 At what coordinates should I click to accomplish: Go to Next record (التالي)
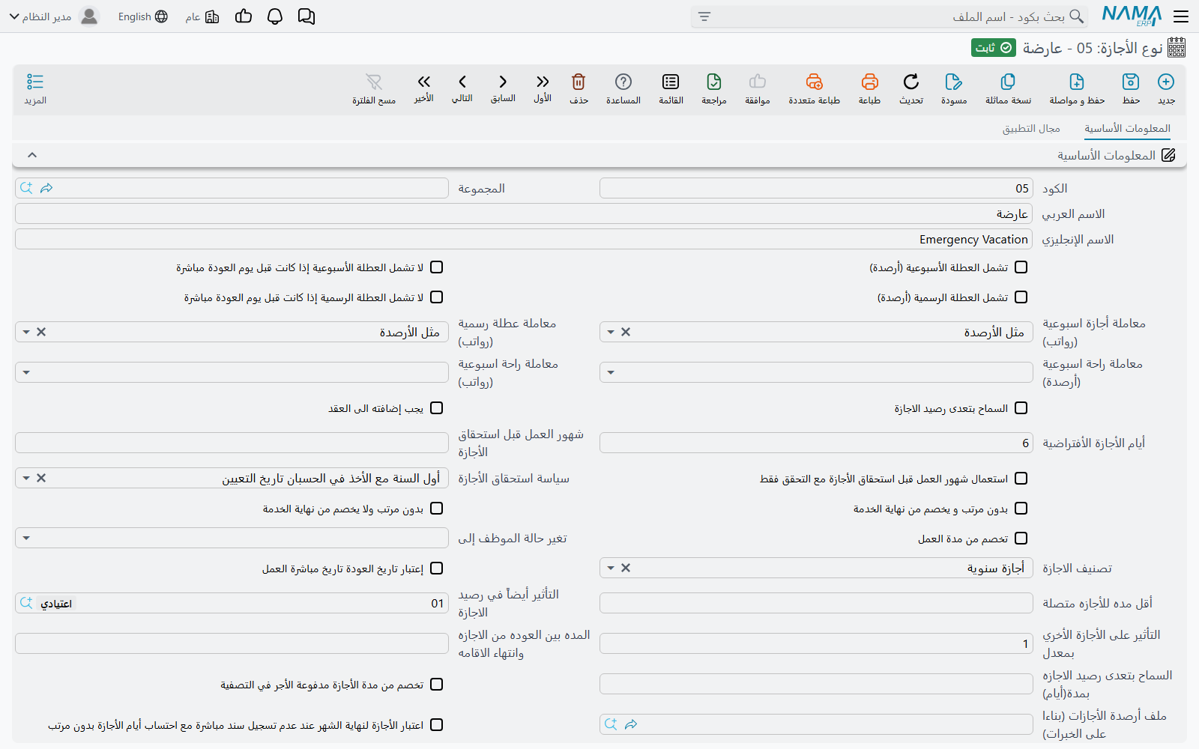(x=462, y=82)
